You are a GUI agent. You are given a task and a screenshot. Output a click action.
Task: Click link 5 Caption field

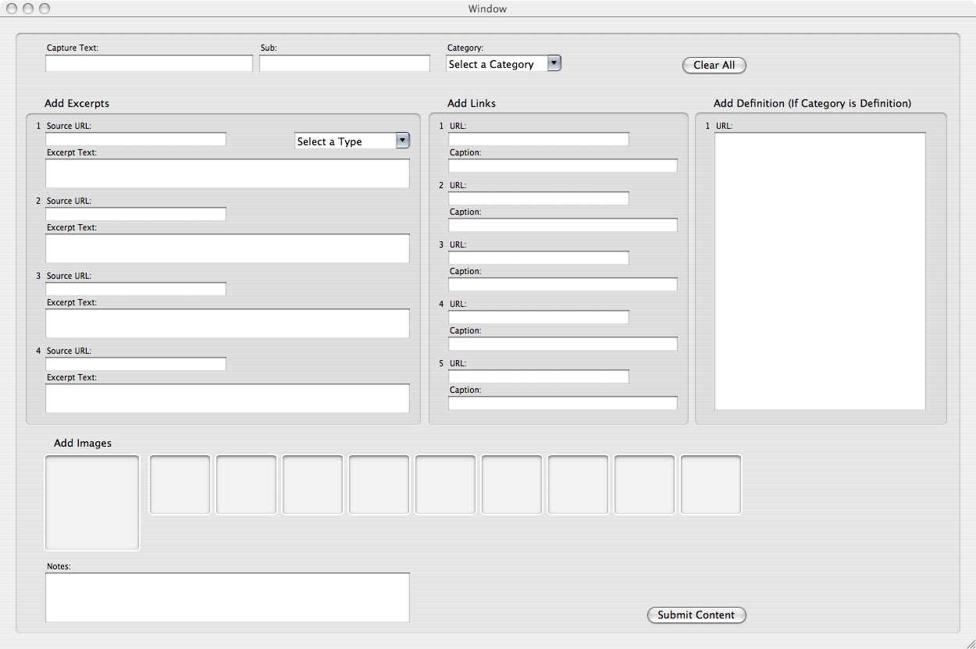click(x=562, y=403)
